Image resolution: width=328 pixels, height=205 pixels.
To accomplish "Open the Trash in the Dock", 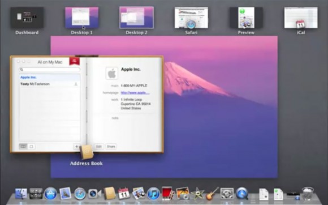I will click(308, 194).
